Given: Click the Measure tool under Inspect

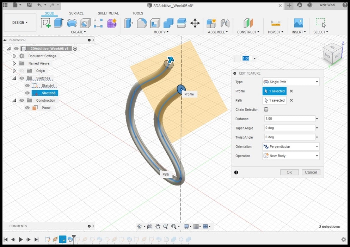Looking at the screenshot, I should coord(276,23).
